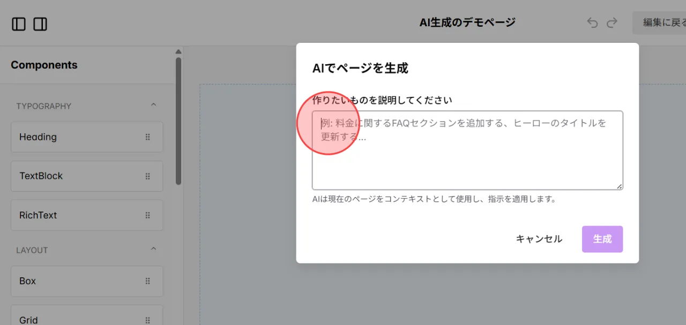This screenshot has width=686, height=325.
Task: Toggle the left sidebar panel icon
Action: point(19,24)
